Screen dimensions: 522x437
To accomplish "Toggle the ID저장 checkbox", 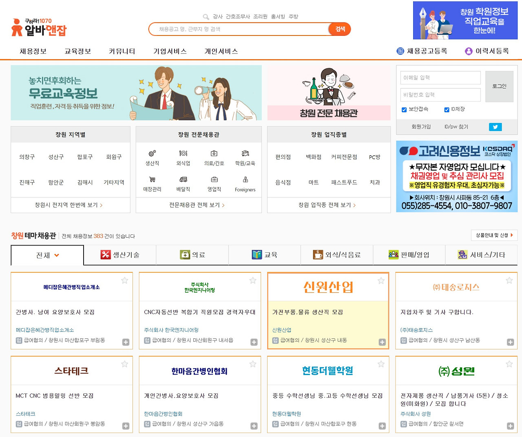I will tap(447, 110).
